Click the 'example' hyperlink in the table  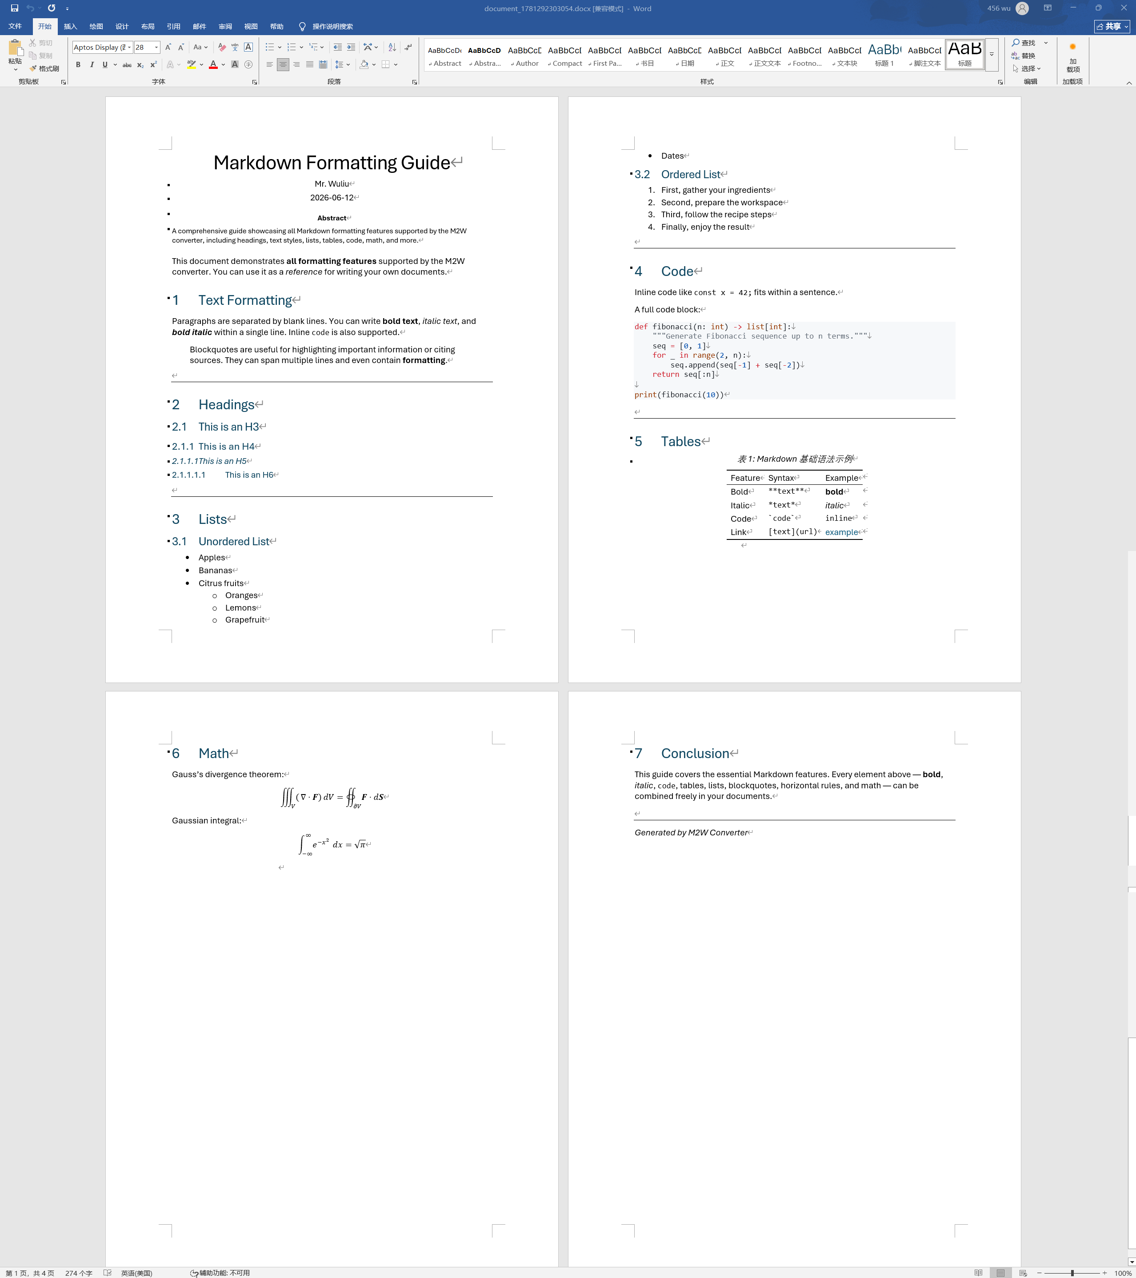click(x=841, y=532)
